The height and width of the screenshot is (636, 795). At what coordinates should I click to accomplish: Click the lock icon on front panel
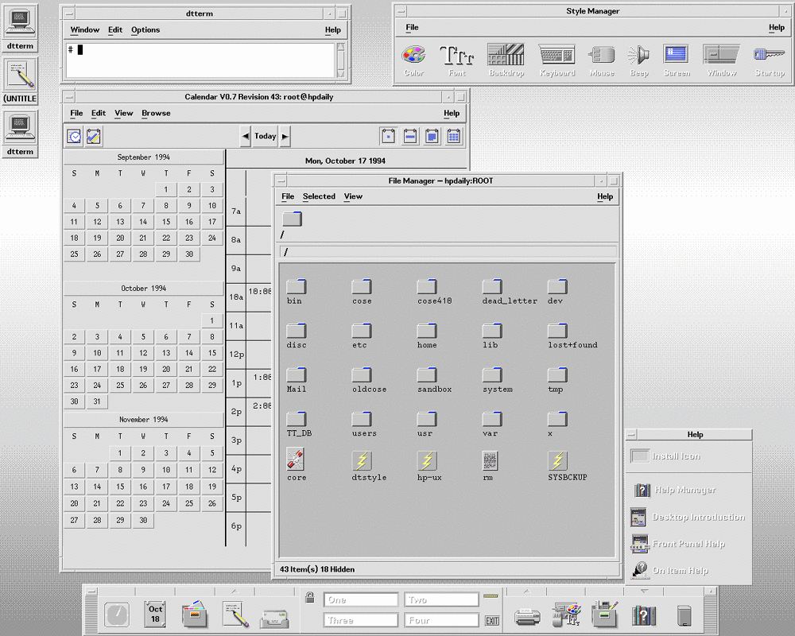tap(310, 598)
